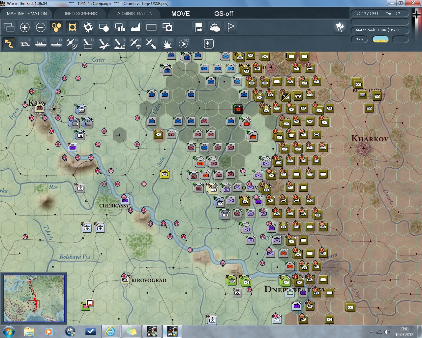Click the Kharkov city hex

click(363, 149)
